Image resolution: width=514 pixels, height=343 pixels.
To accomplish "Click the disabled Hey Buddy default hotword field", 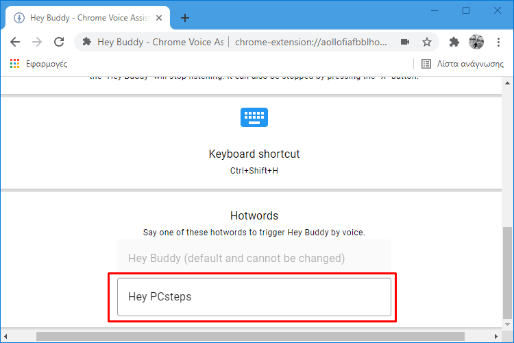I will coord(254,258).
